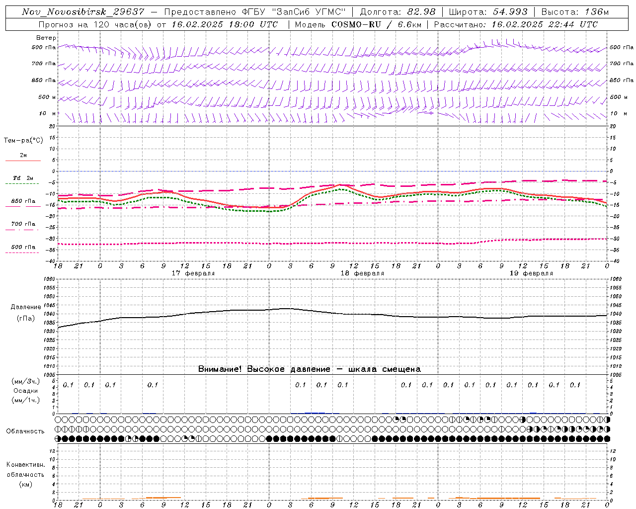Select the date label 18 февраля
The width and height of the screenshot is (636, 509).
tap(362, 273)
